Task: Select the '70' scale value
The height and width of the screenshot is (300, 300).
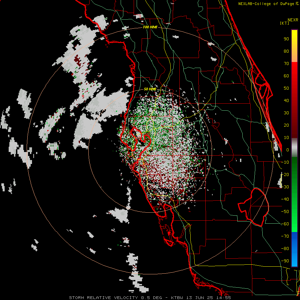Action: [x=286, y=64]
